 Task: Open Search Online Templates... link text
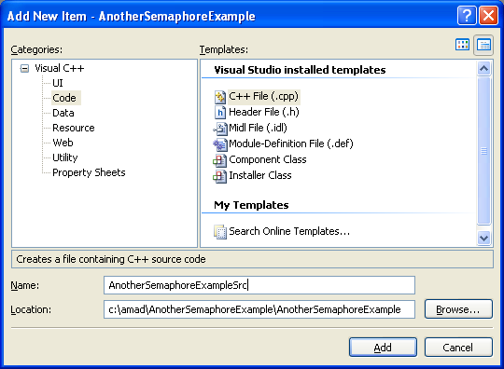[289, 231]
